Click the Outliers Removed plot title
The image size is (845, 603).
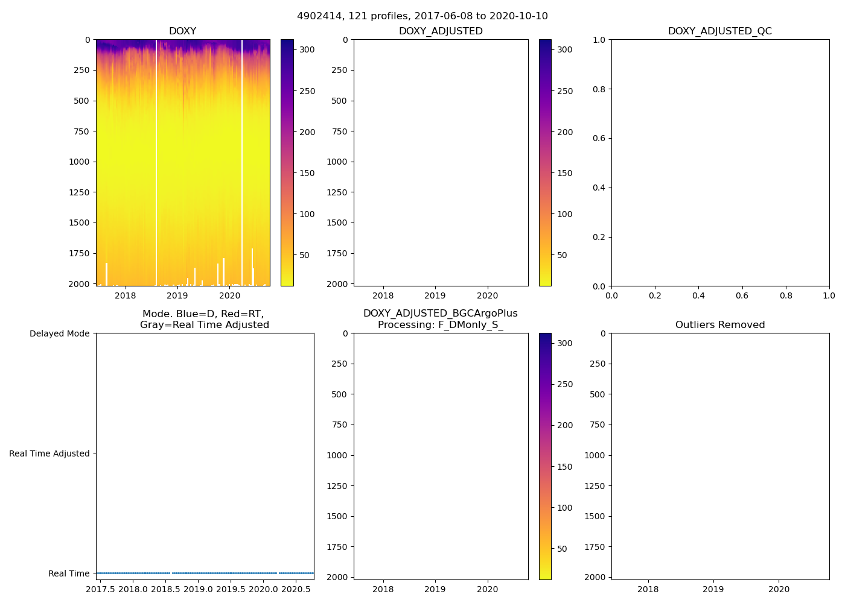tap(719, 325)
